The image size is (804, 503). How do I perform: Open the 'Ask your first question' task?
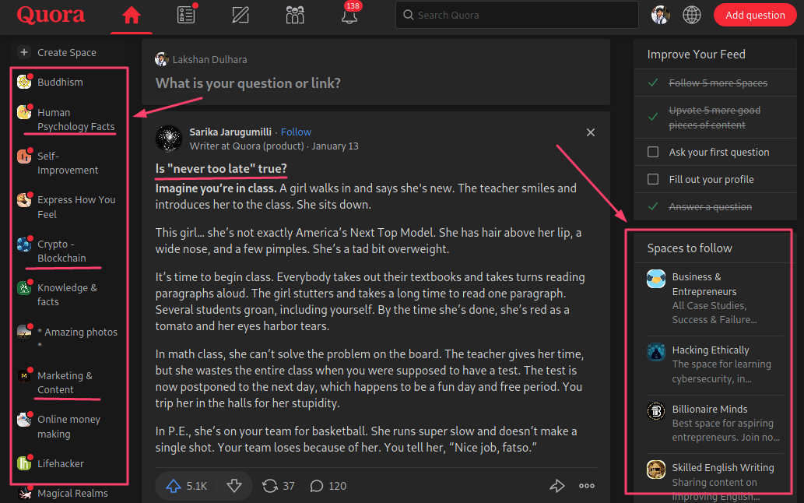pos(719,153)
